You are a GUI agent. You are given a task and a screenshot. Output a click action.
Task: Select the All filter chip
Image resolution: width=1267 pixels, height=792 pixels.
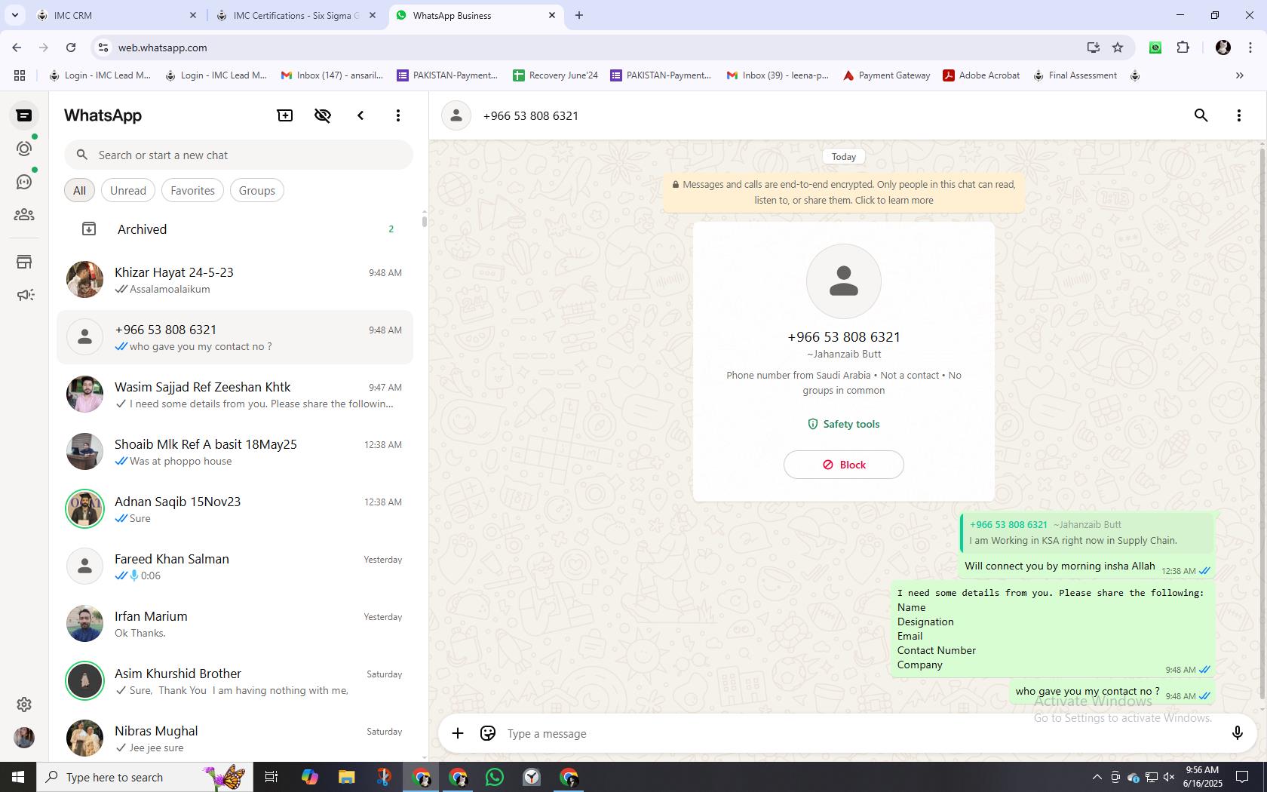[79, 190]
